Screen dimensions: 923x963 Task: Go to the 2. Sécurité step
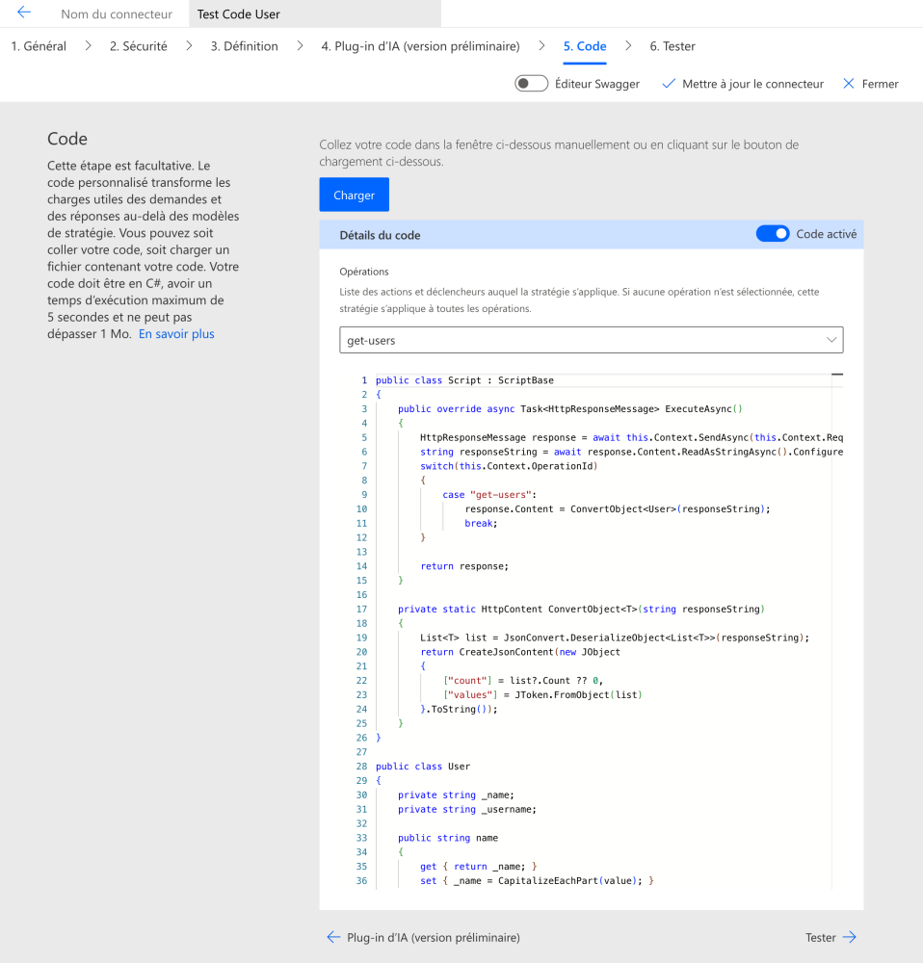point(139,46)
